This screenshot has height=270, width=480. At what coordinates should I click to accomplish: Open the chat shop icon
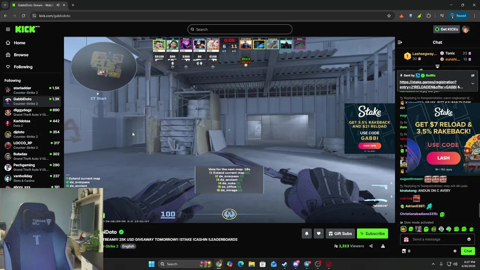click(404, 251)
